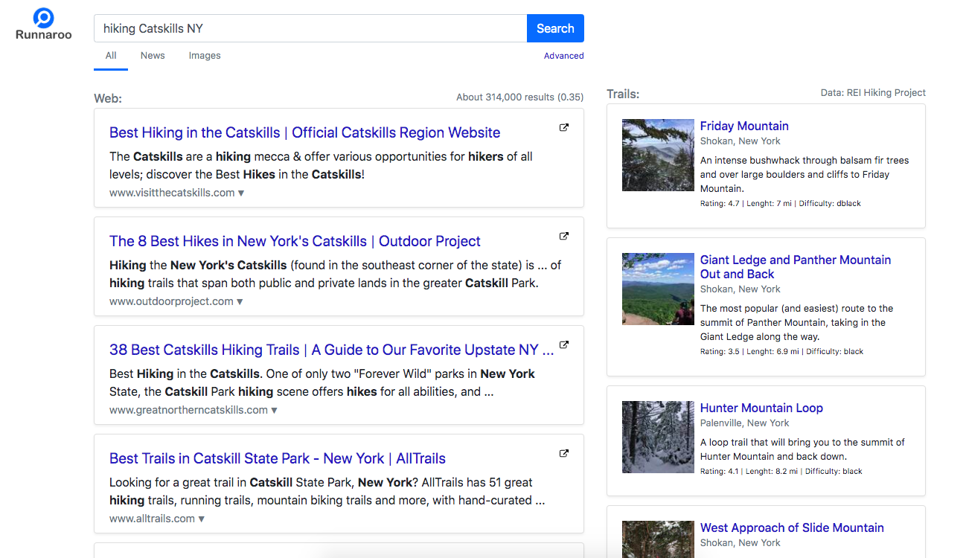The width and height of the screenshot is (966, 558).
Task: Switch to the Images tab
Action: pos(205,56)
